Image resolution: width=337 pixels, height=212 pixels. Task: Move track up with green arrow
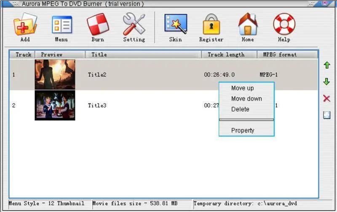click(327, 65)
